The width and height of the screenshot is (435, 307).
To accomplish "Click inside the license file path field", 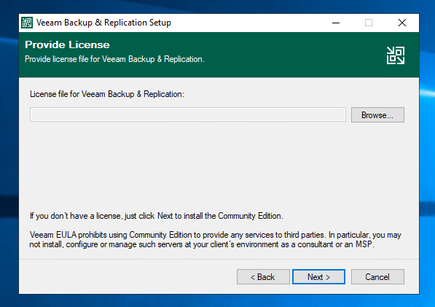I will tap(188, 114).
